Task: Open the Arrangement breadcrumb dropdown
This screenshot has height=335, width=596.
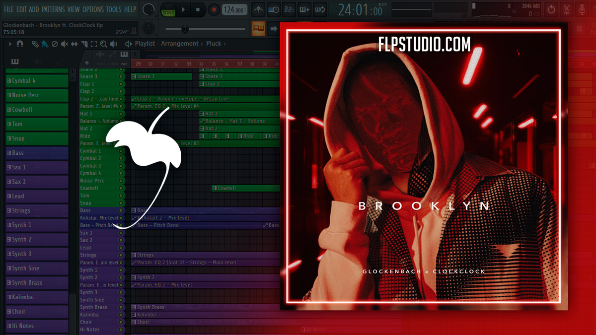Action: (x=203, y=44)
